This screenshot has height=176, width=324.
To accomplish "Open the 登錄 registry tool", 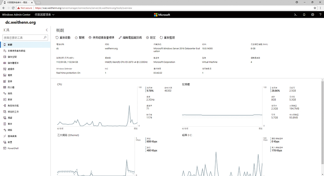I will (x=25, y=81).
